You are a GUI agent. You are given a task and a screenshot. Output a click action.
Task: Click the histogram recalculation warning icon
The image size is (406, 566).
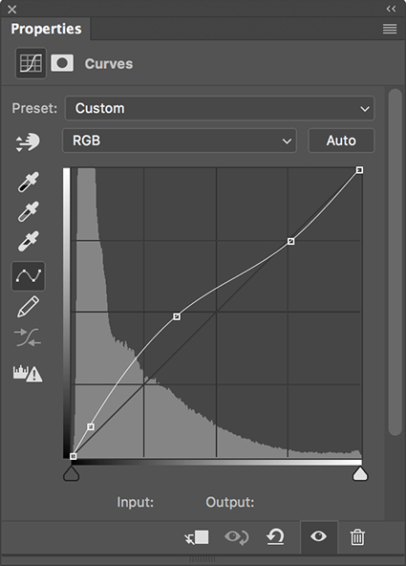point(28,373)
